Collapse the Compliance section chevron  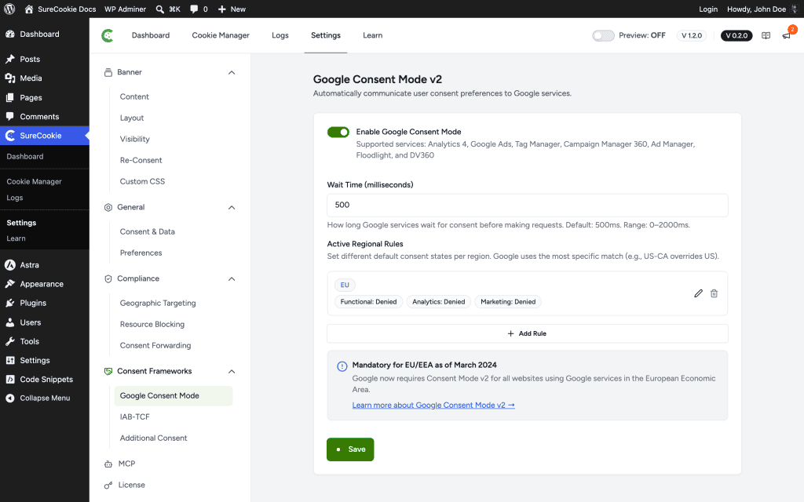(232, 279)
